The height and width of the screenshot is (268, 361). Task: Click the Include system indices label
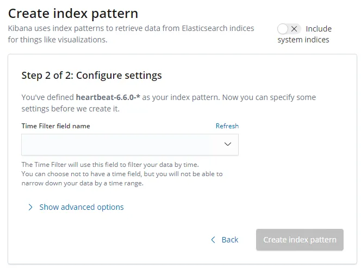[319, 29]
